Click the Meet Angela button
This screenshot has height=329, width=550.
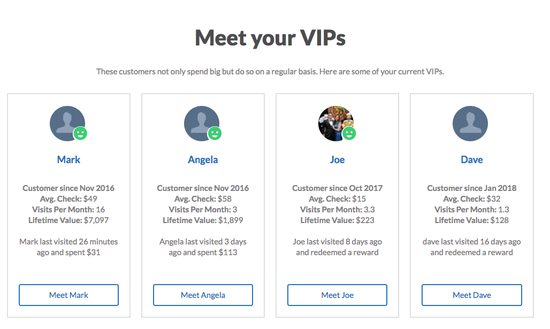[203, 295]
